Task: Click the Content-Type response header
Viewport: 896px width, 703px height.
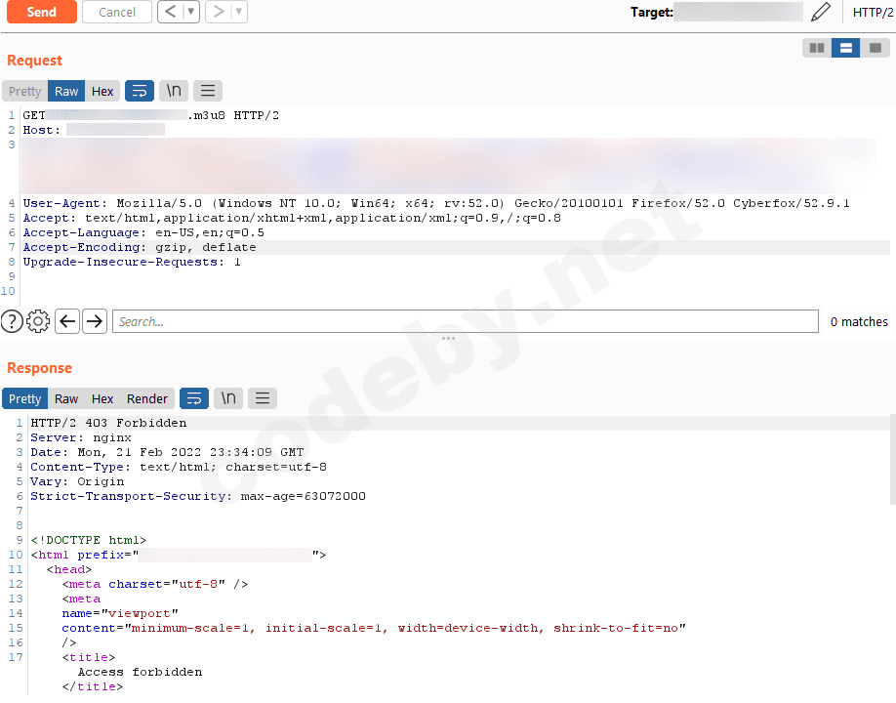Action: (179, 467)
